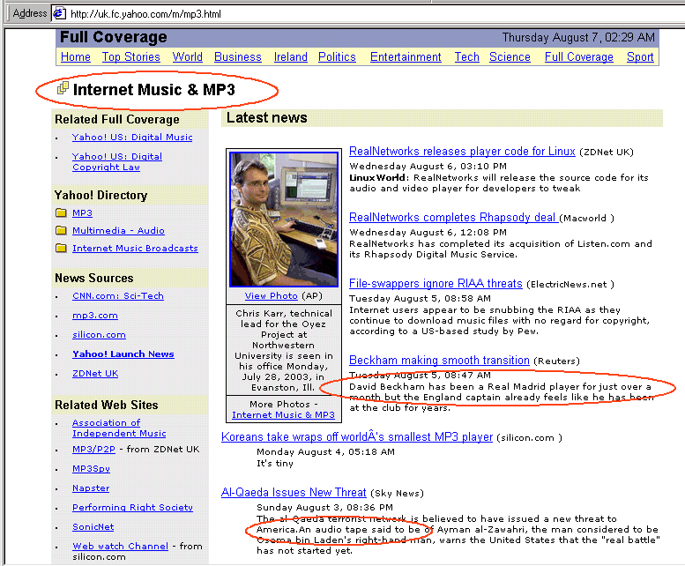Open Internet Music Broadcasts link
Image resolution: width=685 pixels, height=566 pixels.
[135, 248]
